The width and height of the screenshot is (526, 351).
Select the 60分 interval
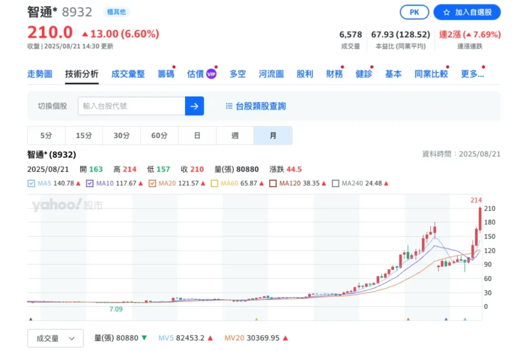pyautogui.click(x=159, y=136)
